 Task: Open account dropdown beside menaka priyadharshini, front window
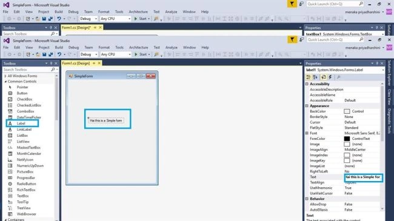pyautogui.click(x=383, y=48)
